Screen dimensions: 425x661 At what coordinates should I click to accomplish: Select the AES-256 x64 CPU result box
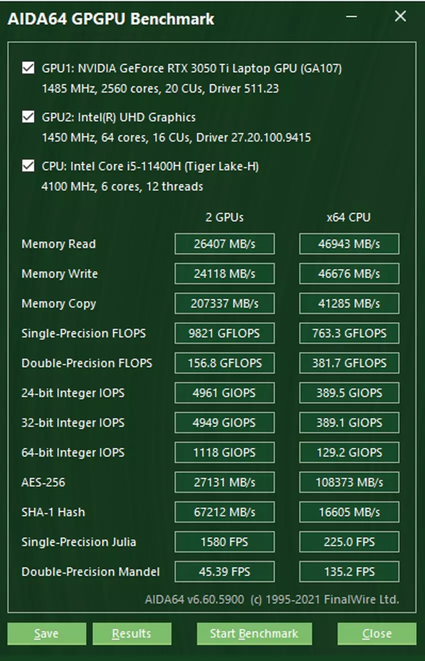coord(349,483)
